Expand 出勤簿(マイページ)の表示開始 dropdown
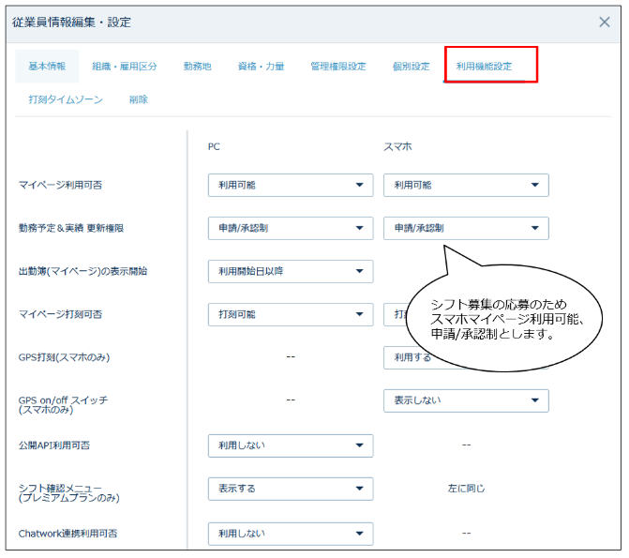 pos(290,271)
